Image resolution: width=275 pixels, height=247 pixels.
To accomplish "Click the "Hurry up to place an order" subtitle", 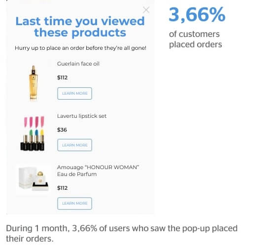I will tap(80, 48).
